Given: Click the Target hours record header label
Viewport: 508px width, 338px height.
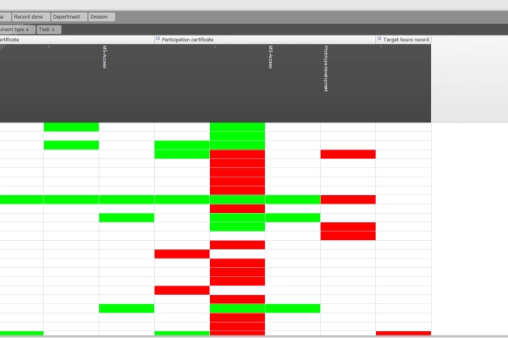Looking at the screenshot, I should click(406, 39).
